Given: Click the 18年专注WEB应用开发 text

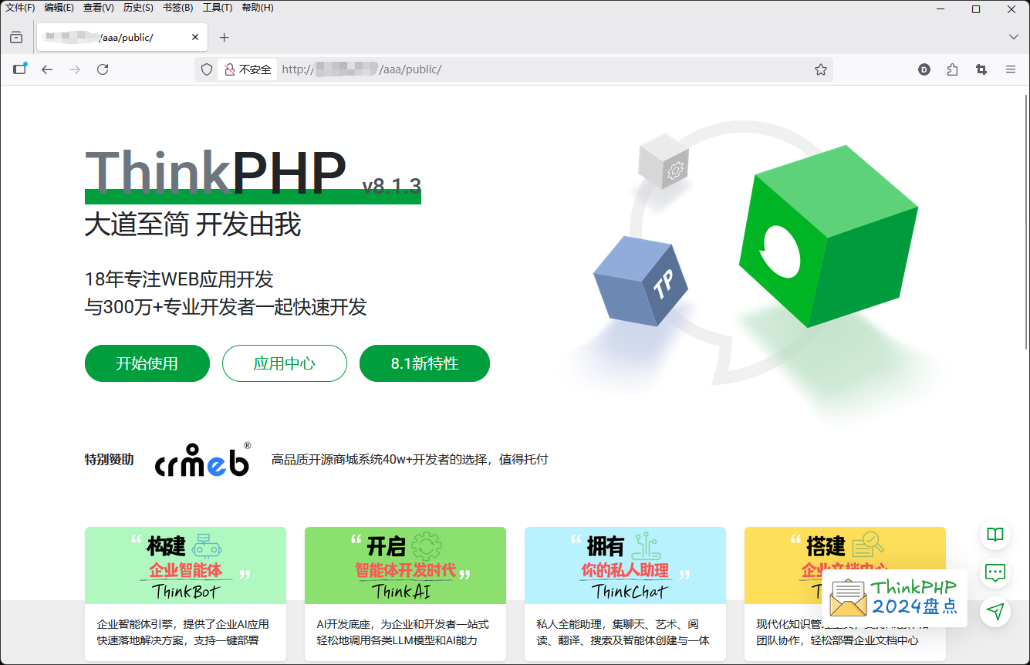Looking at the screenshot, I should tap(179, 278).
